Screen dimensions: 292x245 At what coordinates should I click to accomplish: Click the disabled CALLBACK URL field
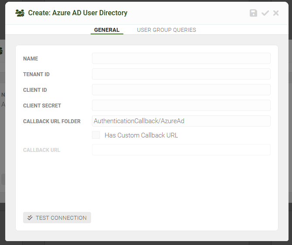click(181, 150)
